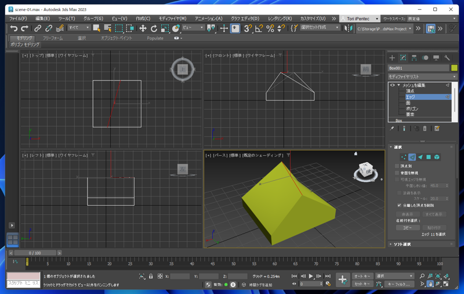Toggle 可視エッジを無視 checkbox
This screenshot has width=464, height=294.
coord(397,180)
